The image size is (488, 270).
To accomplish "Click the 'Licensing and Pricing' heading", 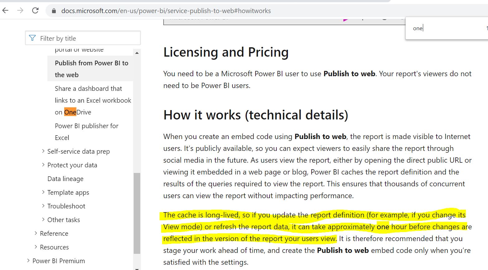I will click(x=226, y=52).
